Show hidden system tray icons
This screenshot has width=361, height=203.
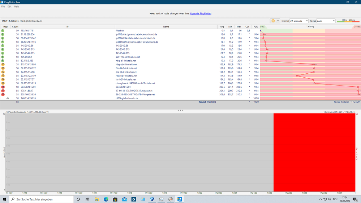point(320,199)
